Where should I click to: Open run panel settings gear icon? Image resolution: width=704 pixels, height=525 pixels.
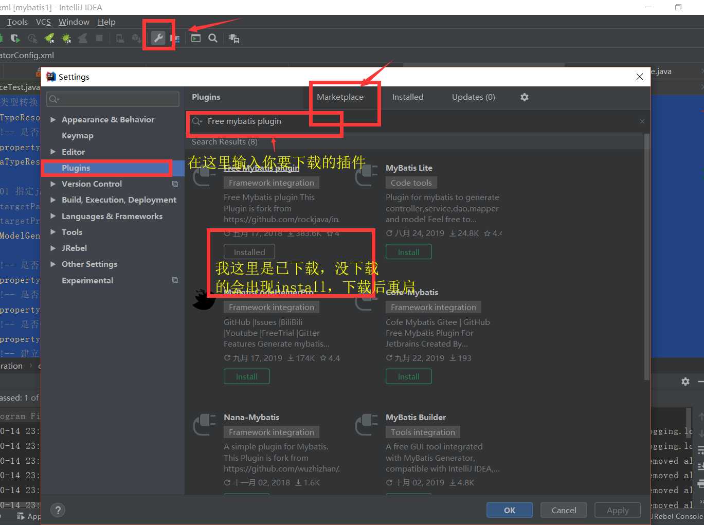pos(685,382)
